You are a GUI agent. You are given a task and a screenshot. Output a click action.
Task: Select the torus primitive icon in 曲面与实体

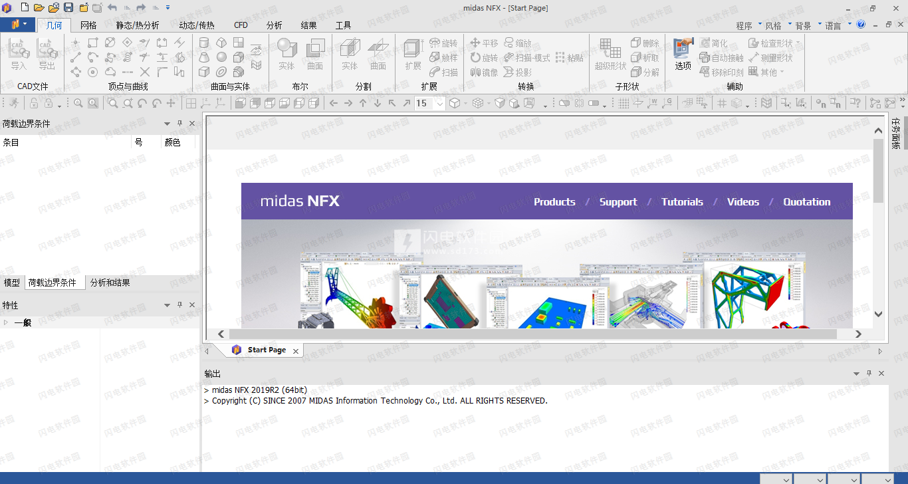point(221,72)
